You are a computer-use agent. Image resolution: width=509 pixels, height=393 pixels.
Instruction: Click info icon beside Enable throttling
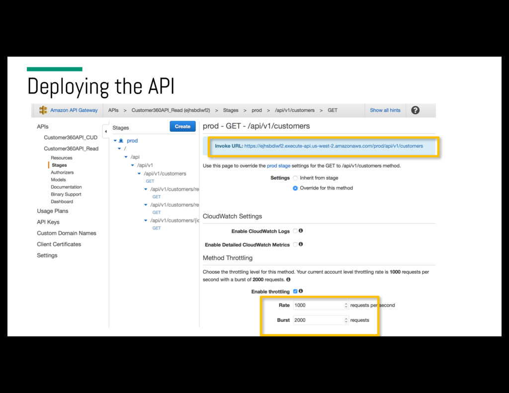[301, 291]
